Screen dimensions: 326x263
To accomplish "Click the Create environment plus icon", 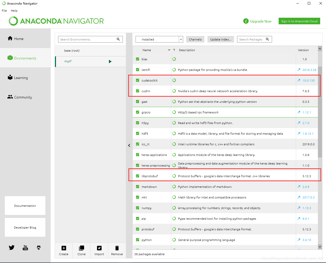I will point(64,248).
